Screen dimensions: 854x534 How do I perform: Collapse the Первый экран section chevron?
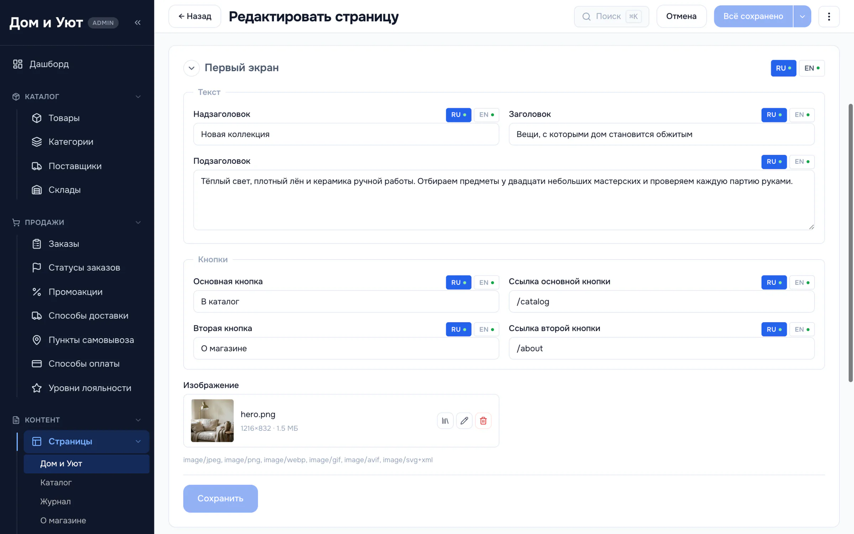[x=191, y=68]
